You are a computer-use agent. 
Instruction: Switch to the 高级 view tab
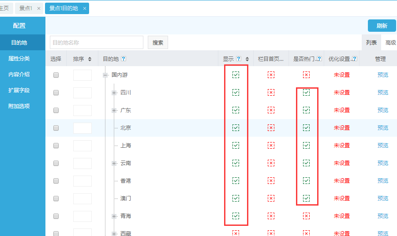390,43
